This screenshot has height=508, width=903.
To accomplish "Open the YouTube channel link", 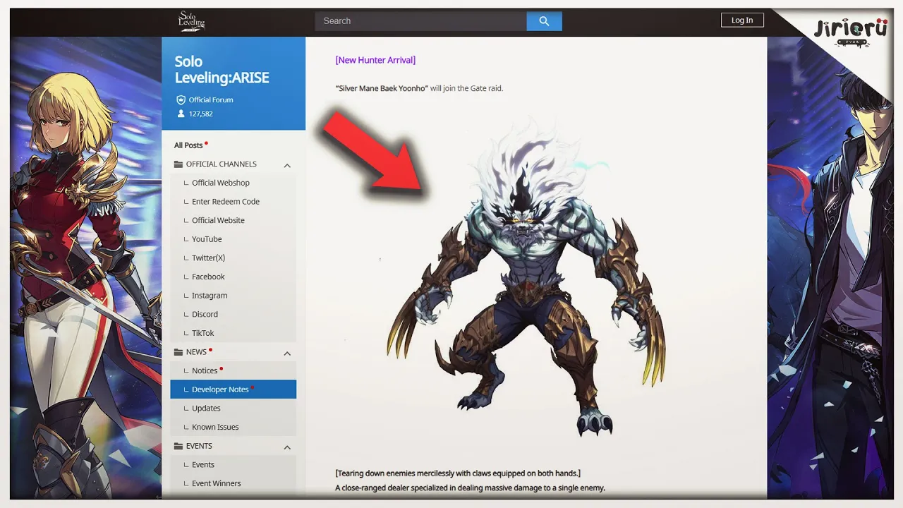I will click(x=207, y=239).
